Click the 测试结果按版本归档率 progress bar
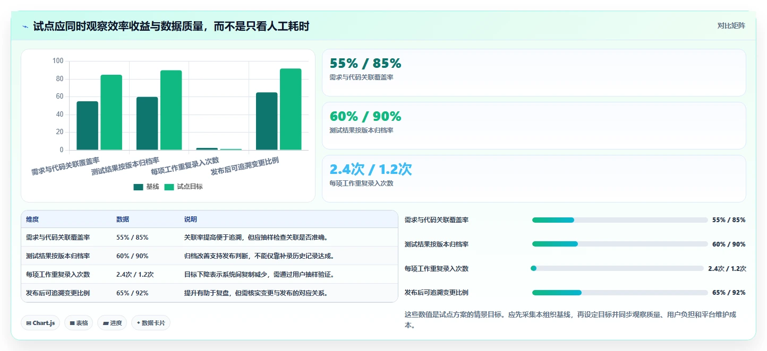 point(620,244)
